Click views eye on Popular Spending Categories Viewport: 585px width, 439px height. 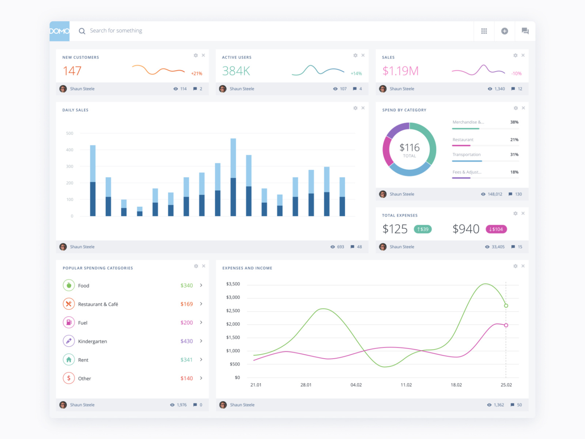[172, 405]
